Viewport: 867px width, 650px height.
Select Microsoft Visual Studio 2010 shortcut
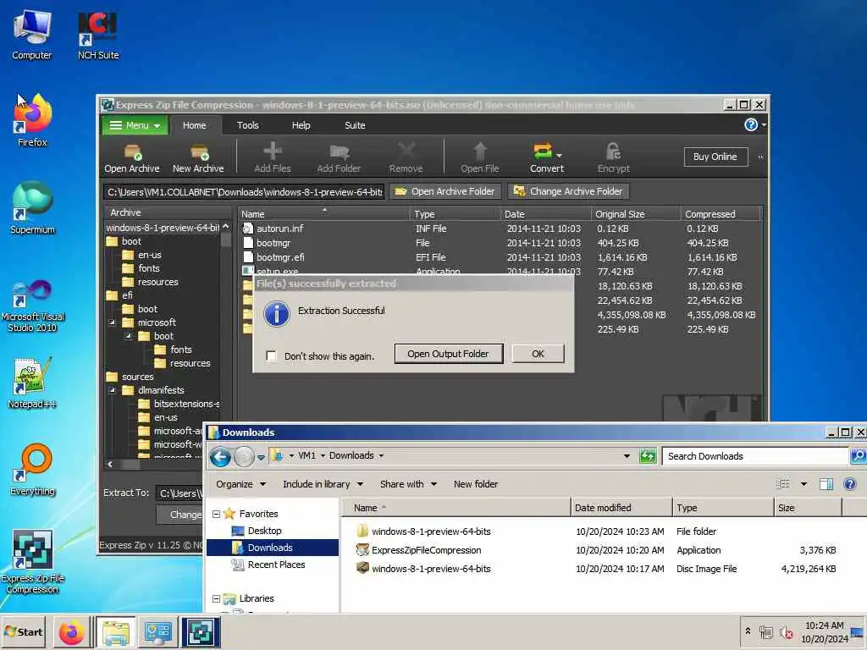click(32, 305)
